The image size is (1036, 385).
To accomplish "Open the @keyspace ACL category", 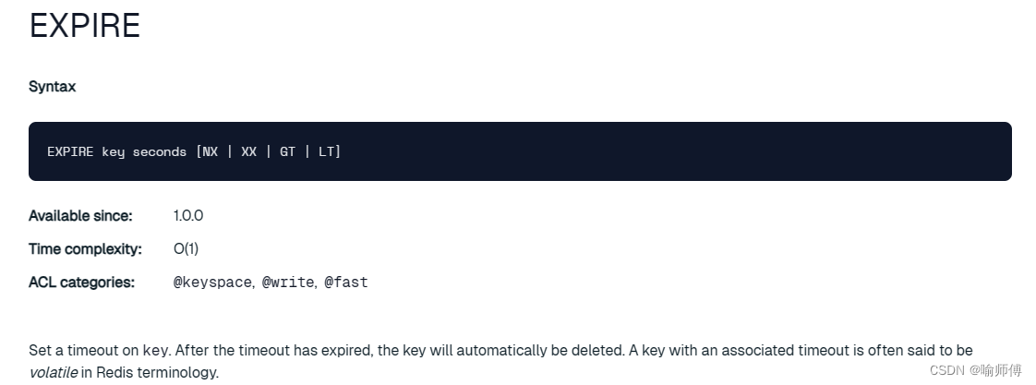I will click(x=212, y=283).
